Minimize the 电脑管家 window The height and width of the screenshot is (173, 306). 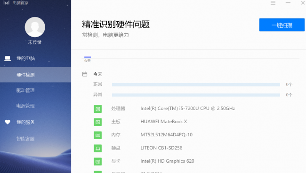pos(288,3)
